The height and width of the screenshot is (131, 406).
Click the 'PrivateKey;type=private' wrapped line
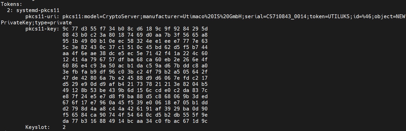click(x=36, y=23)
